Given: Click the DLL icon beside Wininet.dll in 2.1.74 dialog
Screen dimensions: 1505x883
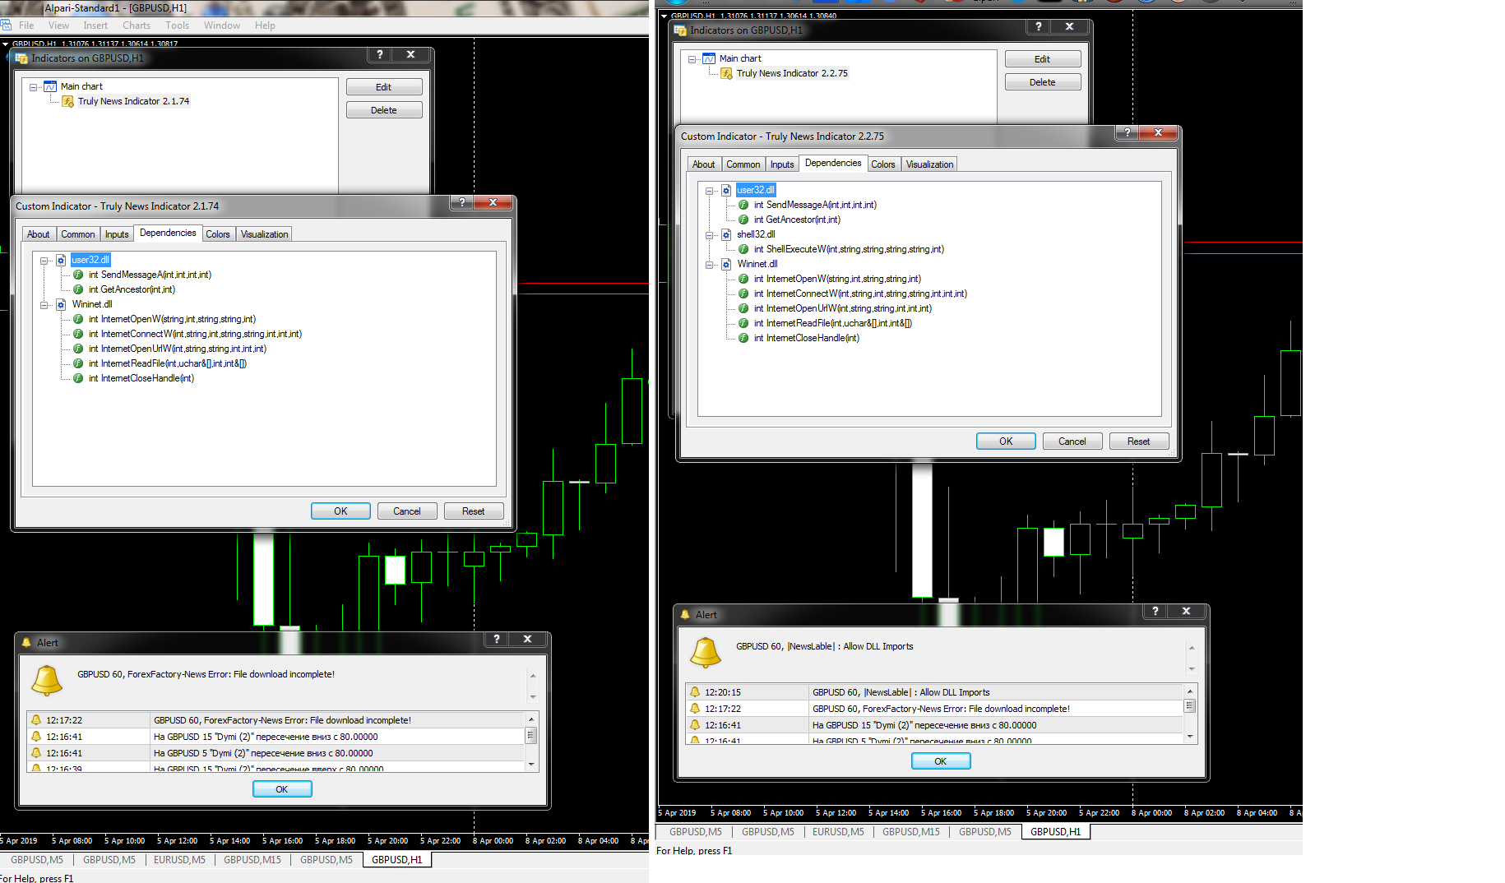Looking at the screenshot, I should [61, 304].
